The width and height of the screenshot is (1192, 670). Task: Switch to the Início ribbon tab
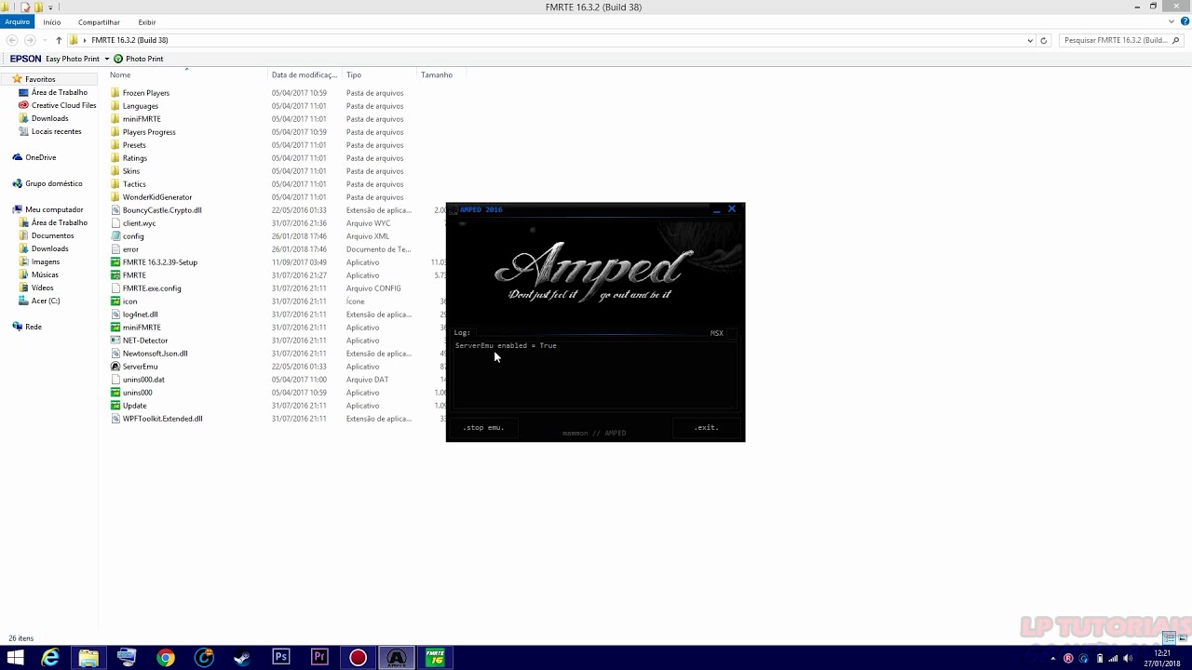51,21
